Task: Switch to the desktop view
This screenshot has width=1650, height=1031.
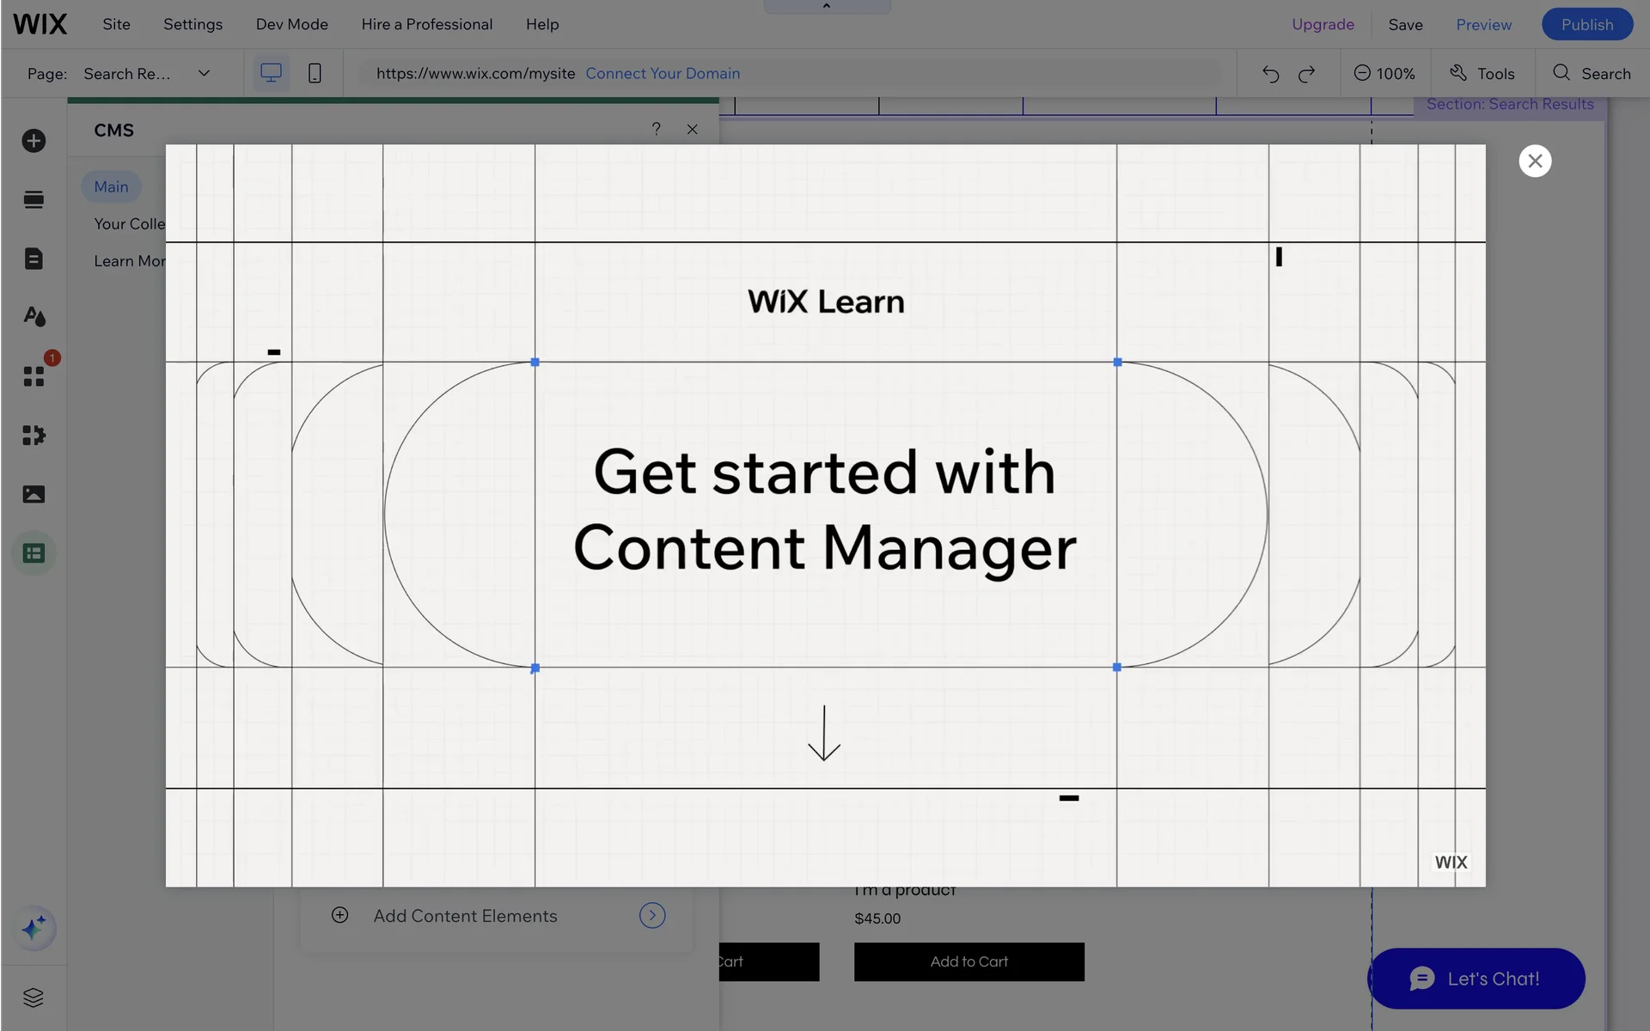Action: pyautogui.click(x=271, y=73)
